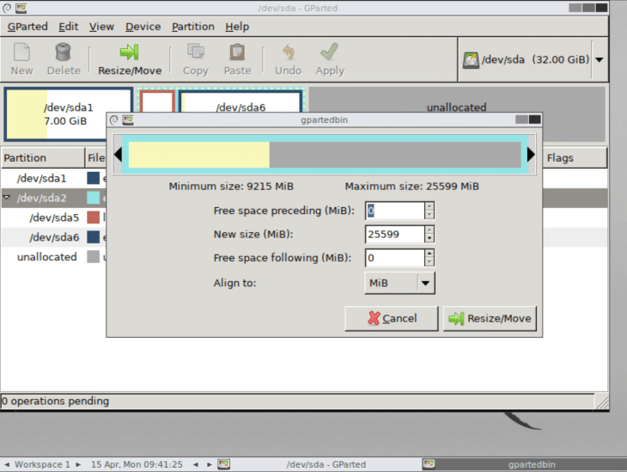
Task: Click the /dev/sda5 red color swatch
Action: click(x=93, y=218)
